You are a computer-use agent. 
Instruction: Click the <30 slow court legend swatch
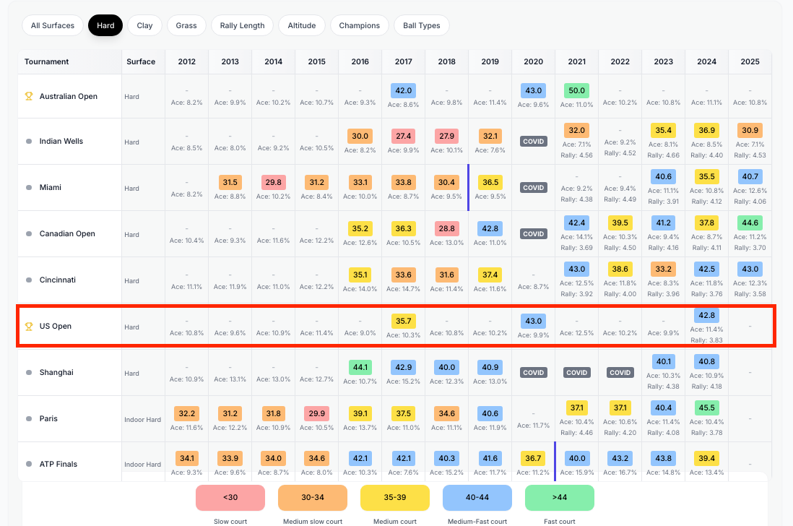230,498
